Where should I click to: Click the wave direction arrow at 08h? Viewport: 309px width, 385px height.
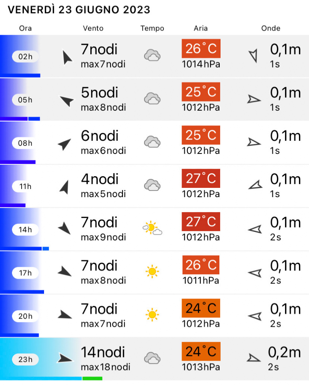click(254, 142)
